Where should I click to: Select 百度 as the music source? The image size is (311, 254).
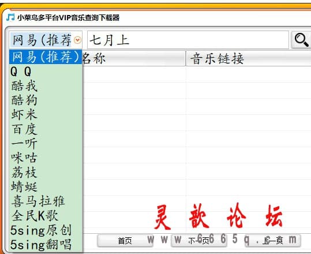46,129
